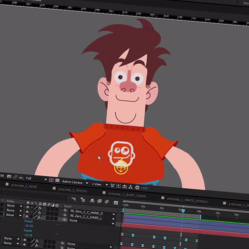249x249 pixels.
Task: Click the Parent column header
Action: pos(68,206)
